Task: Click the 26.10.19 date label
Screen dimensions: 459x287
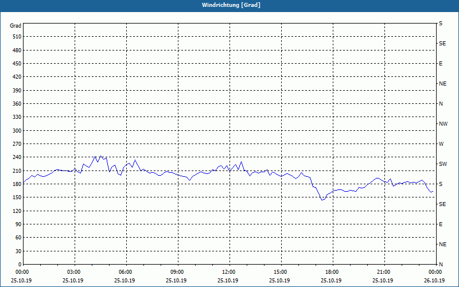Action: [434, 281]
